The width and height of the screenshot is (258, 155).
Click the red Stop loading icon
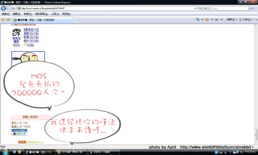coord(206,8)
